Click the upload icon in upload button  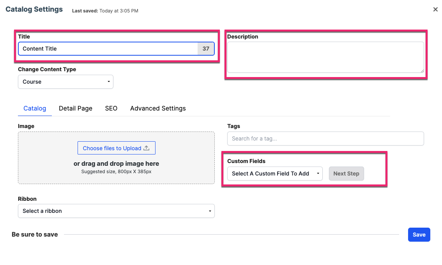coord(146,148)
